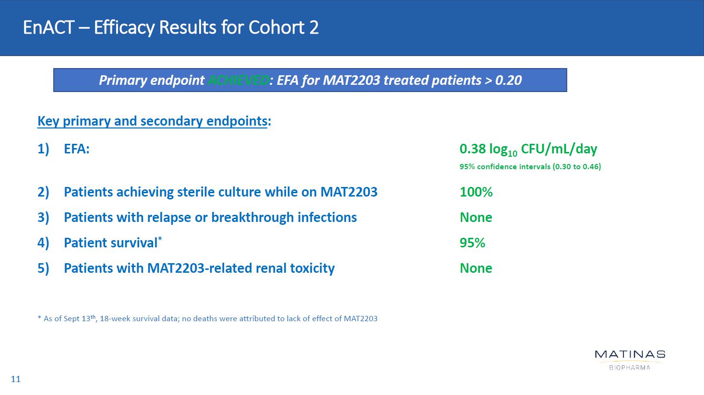Click the asterisk after Patient survival

[x=160, y=239]
